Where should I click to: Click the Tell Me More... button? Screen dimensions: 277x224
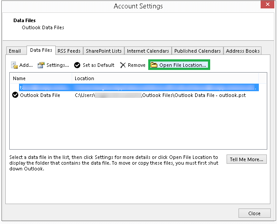(246, 159)
